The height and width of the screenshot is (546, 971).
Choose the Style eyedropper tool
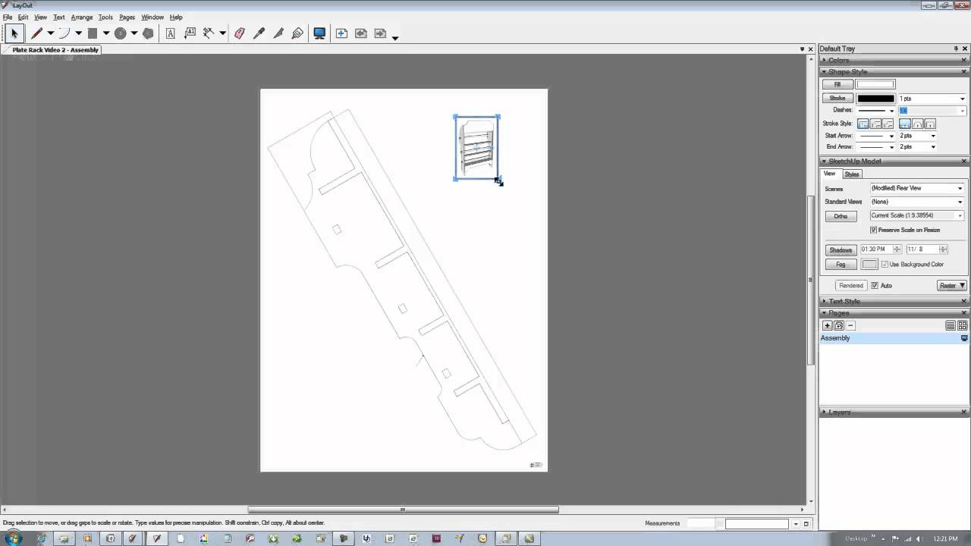(259, 33)
